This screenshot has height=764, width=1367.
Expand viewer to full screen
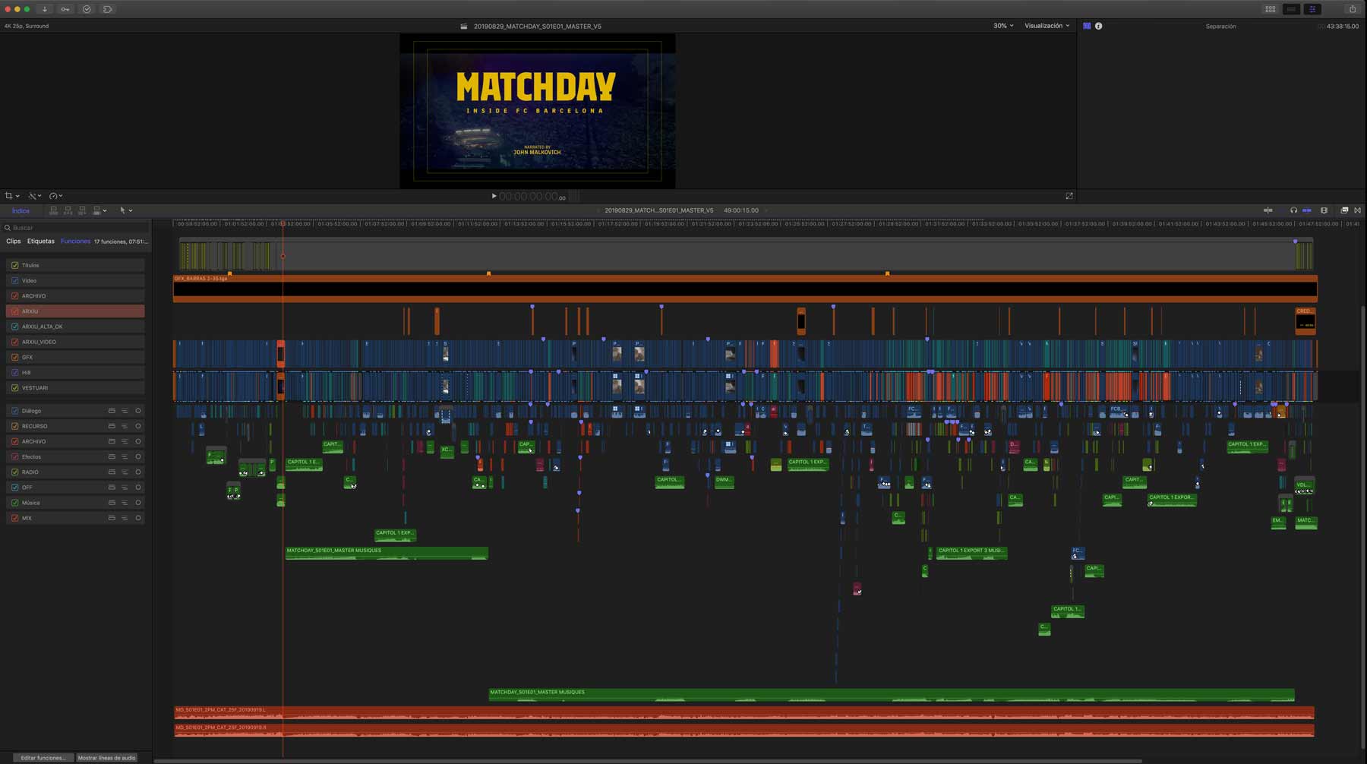click(x=1069, y=196)
